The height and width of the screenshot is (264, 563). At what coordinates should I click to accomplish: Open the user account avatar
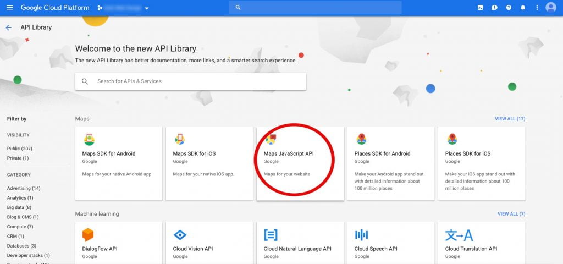(550, 8)
